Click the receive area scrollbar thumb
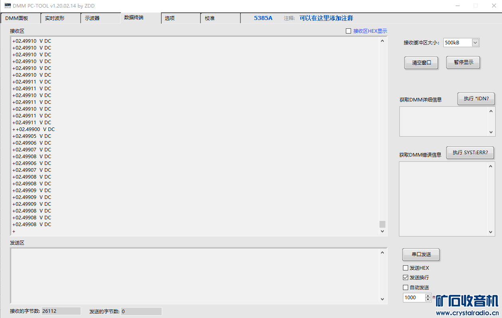Screen dimensions: 502x318 (382, 224)
